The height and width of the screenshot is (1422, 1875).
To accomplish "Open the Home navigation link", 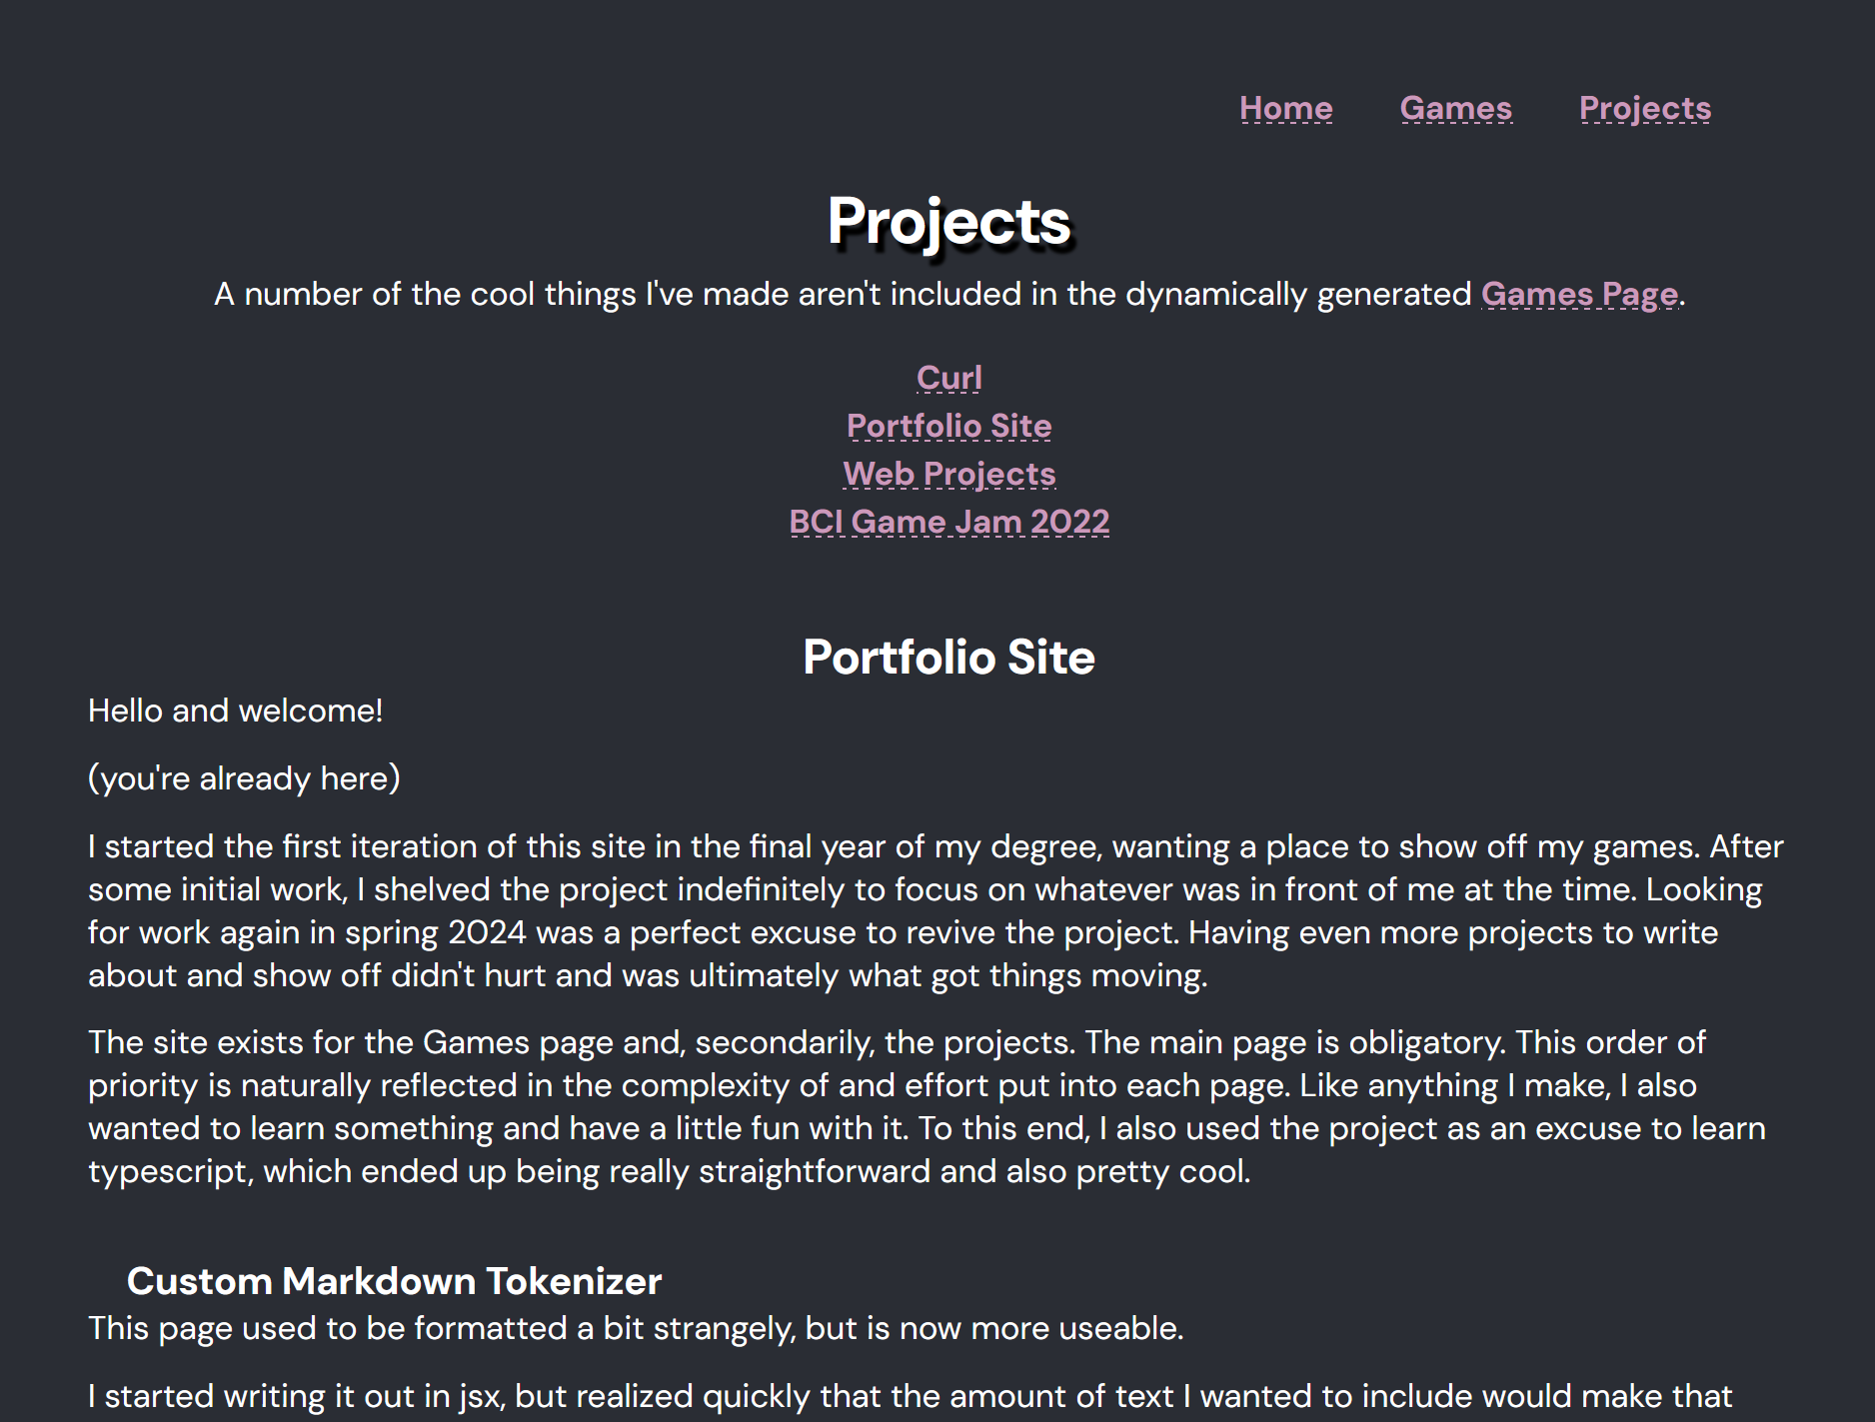I will click(1285, 108).
